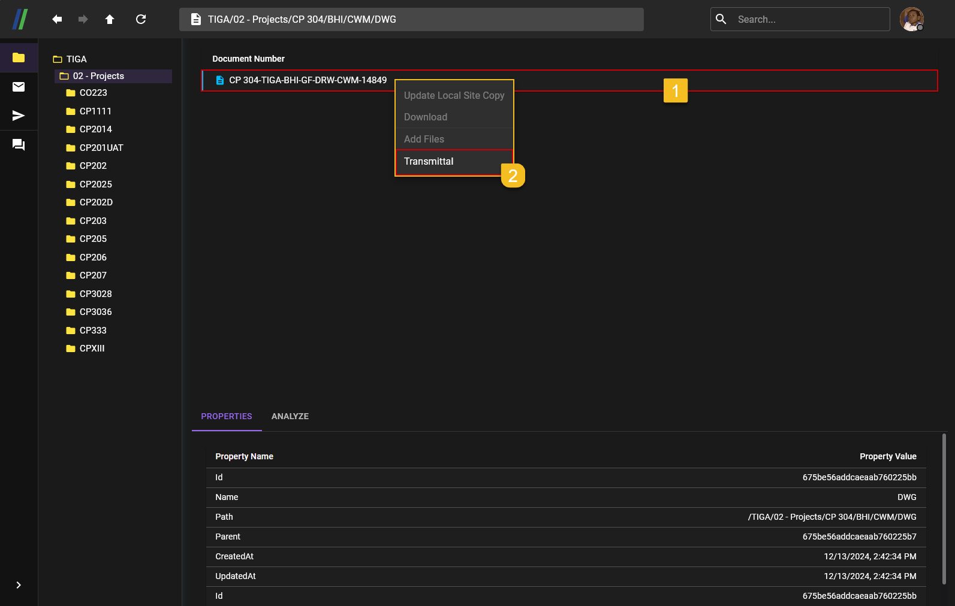Image resolution: width=955 pixels, height=606 pixels.
Task: Open the chat comments sidebar icon
Action: tap(19, 145)
